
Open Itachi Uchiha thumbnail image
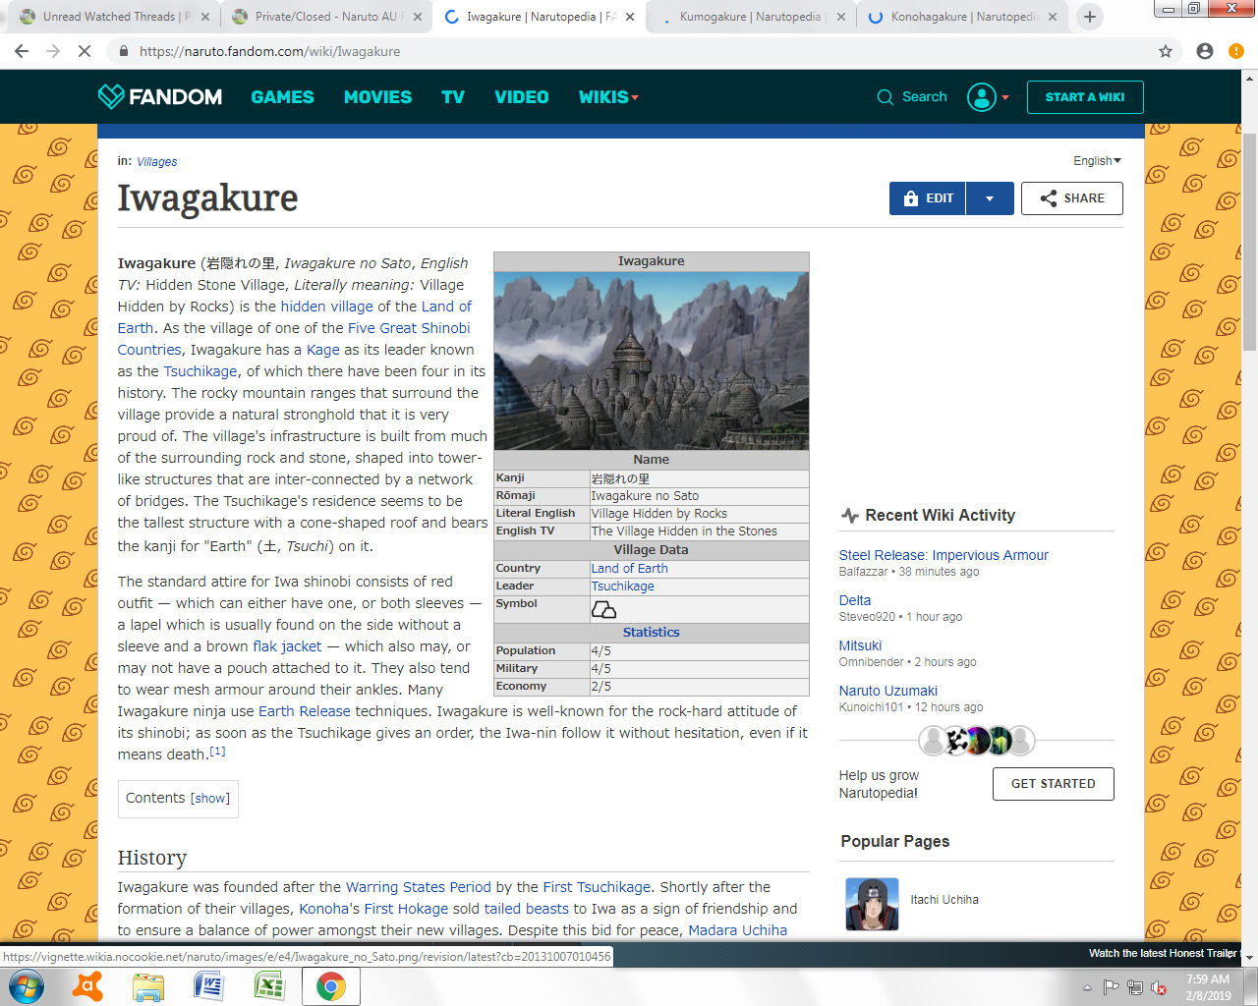(x=872, y=904)
